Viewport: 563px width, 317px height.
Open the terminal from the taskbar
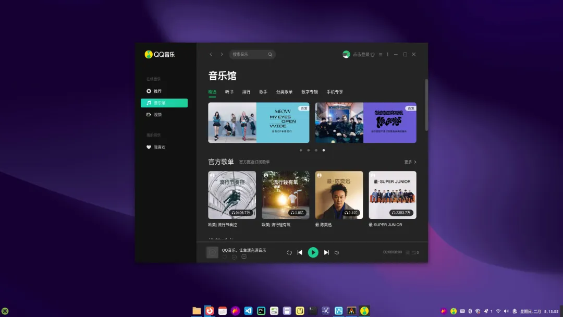(x=313, y=311)
